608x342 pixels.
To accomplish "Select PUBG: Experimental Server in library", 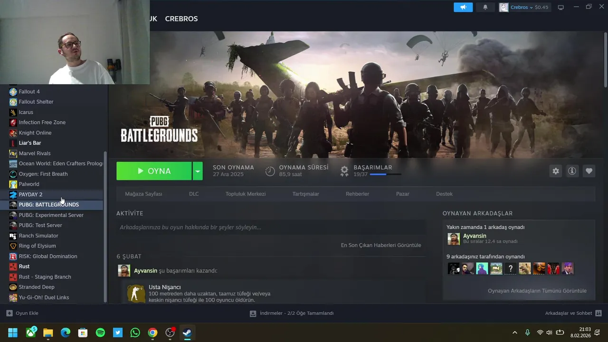I will pyautogui.click(x=51, y=215).
